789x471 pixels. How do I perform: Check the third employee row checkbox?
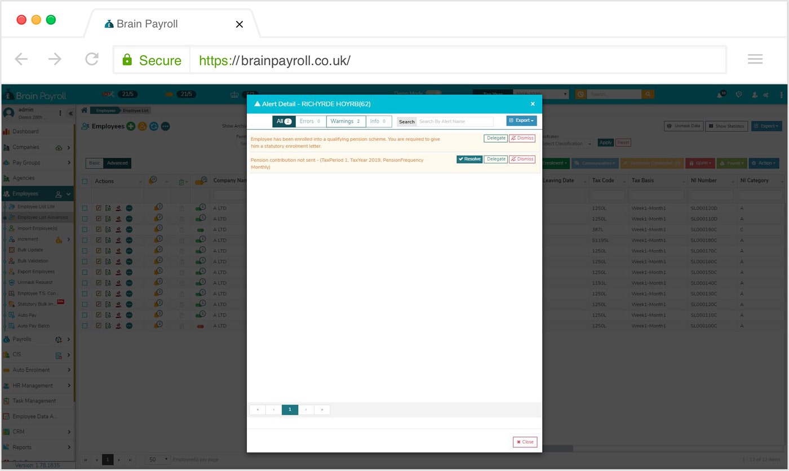click(x=85, y=229)
